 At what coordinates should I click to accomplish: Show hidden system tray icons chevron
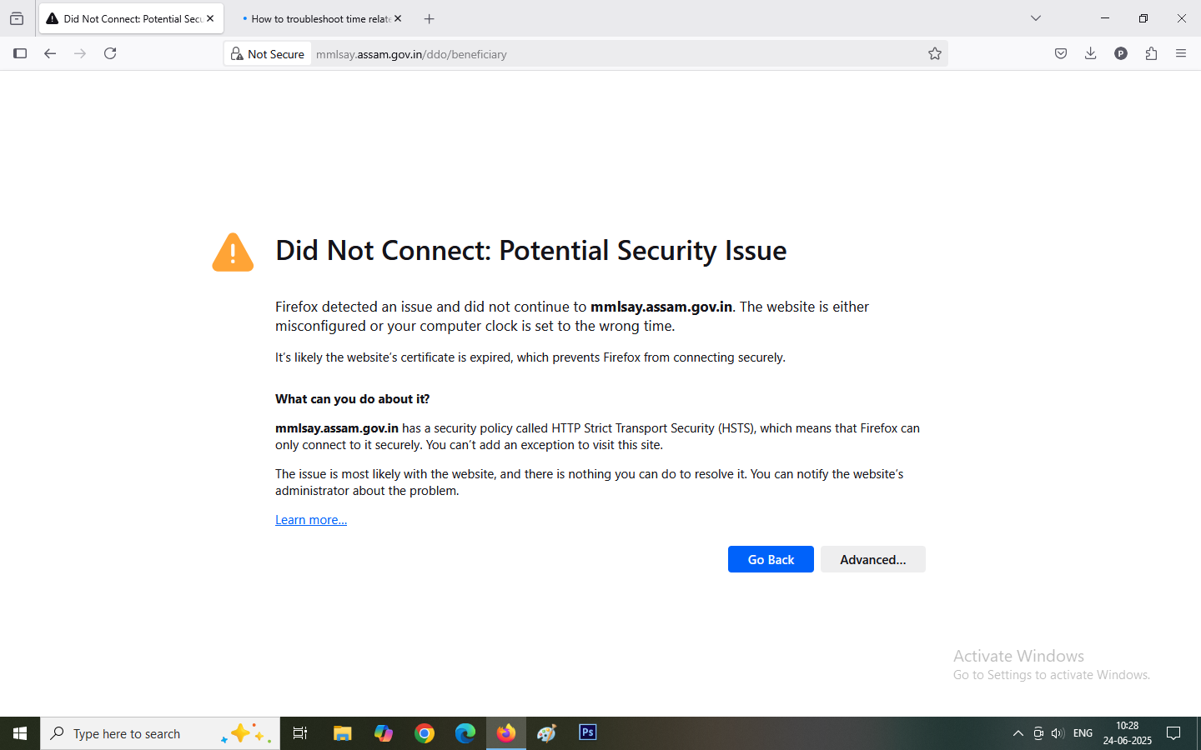pyautogui.click(x=1018, y=733)
